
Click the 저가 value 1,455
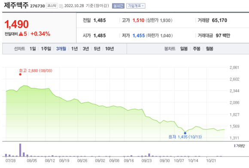coord(139,36)
